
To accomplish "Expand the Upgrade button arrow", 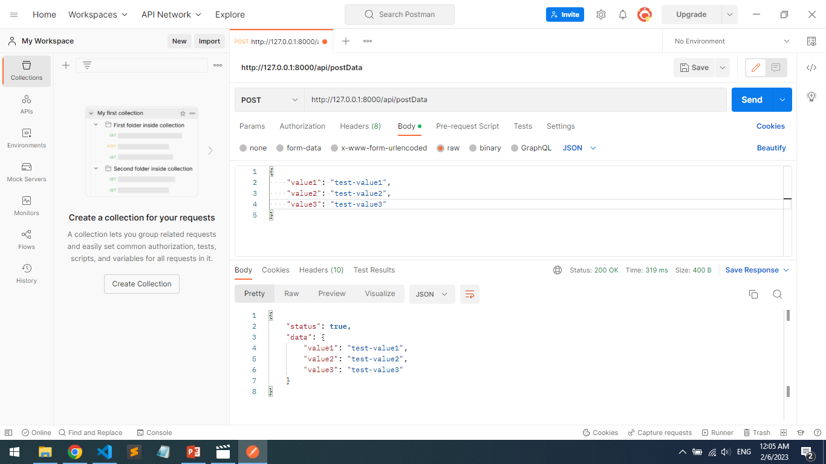I will [x=729, y=14].
